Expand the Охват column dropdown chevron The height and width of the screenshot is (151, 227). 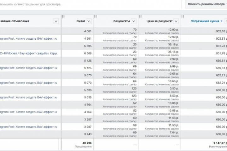[89, 21]
